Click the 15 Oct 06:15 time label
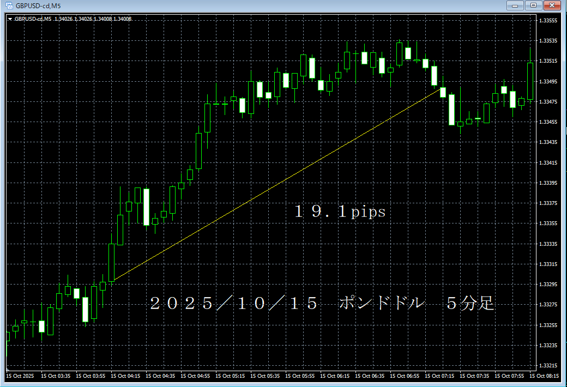This screenshot has width=567, height=387. click(336, 376)
